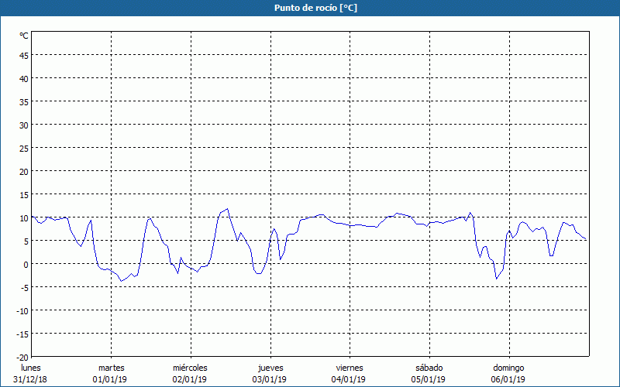
Task: Select the 04/01/19 date text
Action: pyautogui.click(x=349, y=379)
